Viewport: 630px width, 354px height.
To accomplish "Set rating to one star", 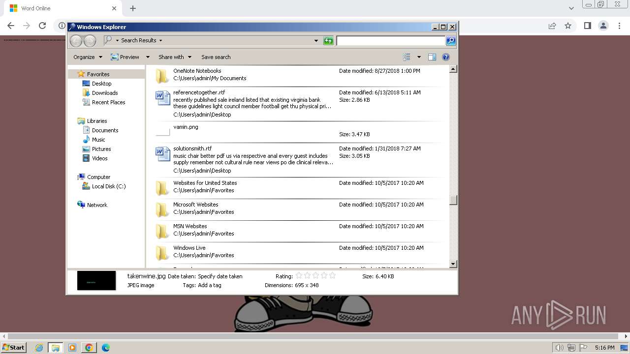I will tap(299, 276).
